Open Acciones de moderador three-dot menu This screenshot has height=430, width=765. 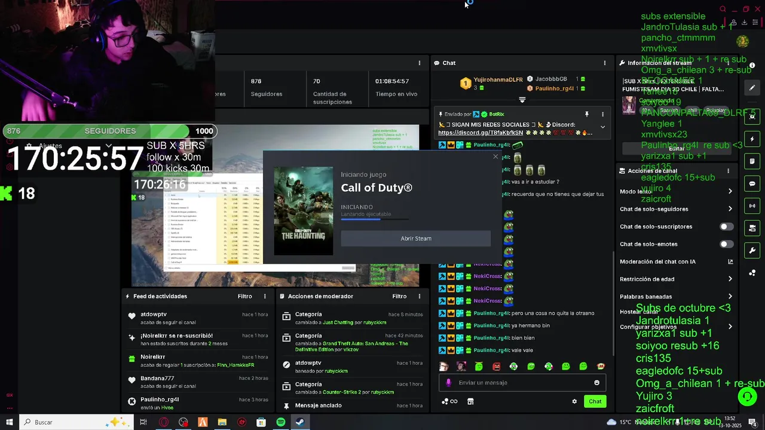419,296
